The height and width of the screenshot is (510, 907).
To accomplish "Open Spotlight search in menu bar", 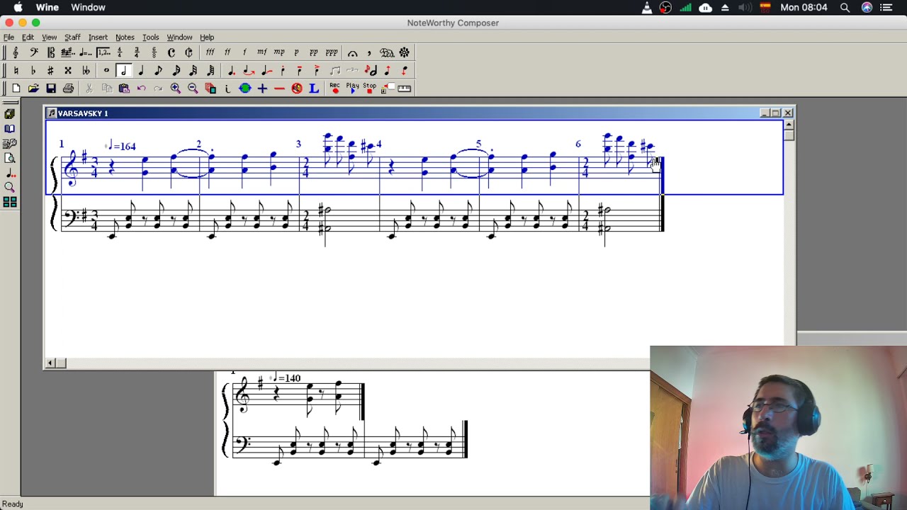I will [x=845, y=7].
